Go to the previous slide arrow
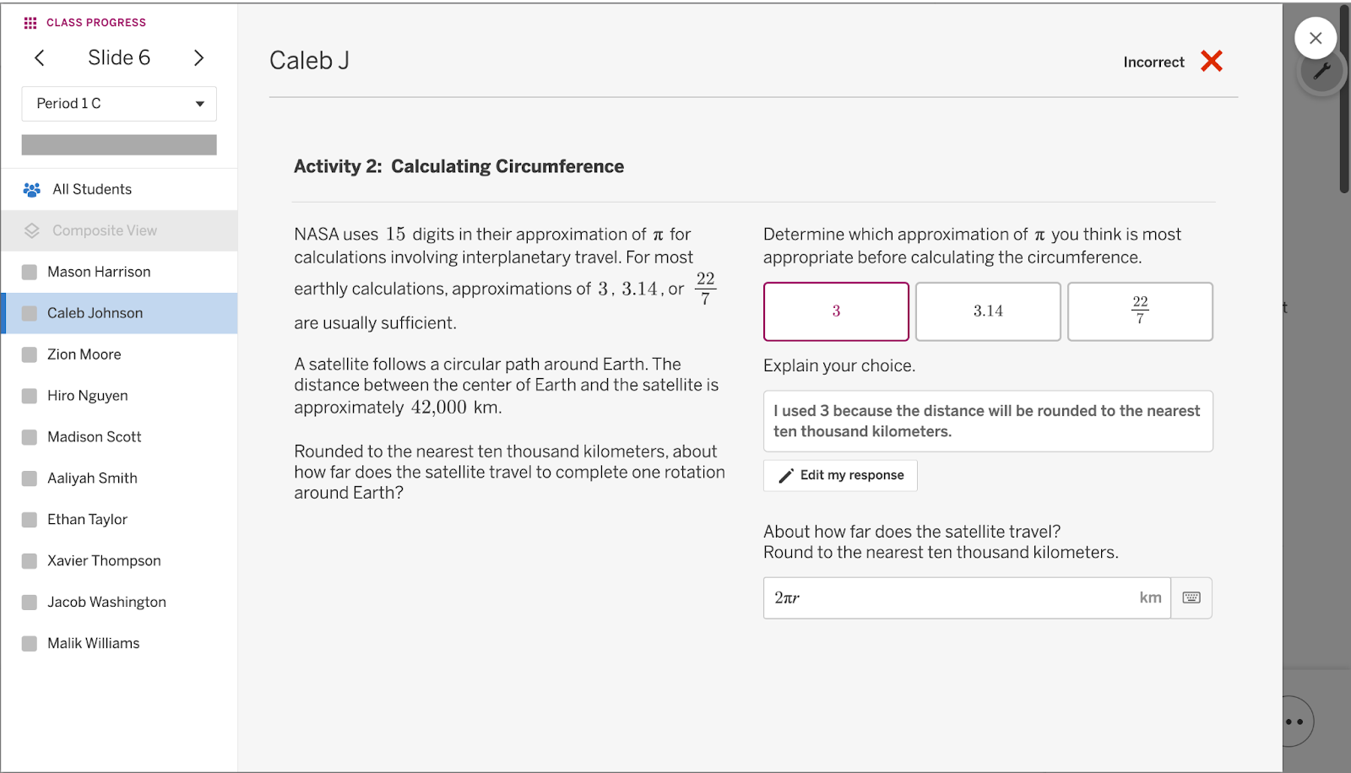Image resolution: width=1351 pixels, height=773 pixels. 40,57
